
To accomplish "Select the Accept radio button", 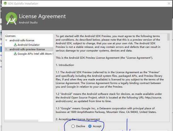I will coord(90,126).
